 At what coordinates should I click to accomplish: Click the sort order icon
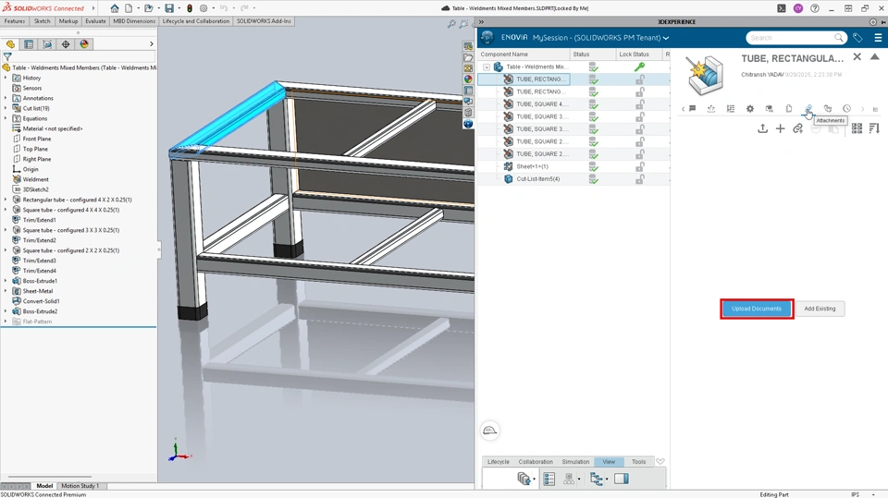click(874, 128)
